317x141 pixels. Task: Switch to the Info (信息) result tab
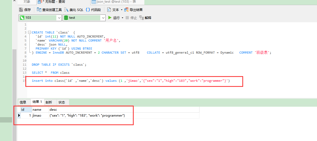click(23, 102)
